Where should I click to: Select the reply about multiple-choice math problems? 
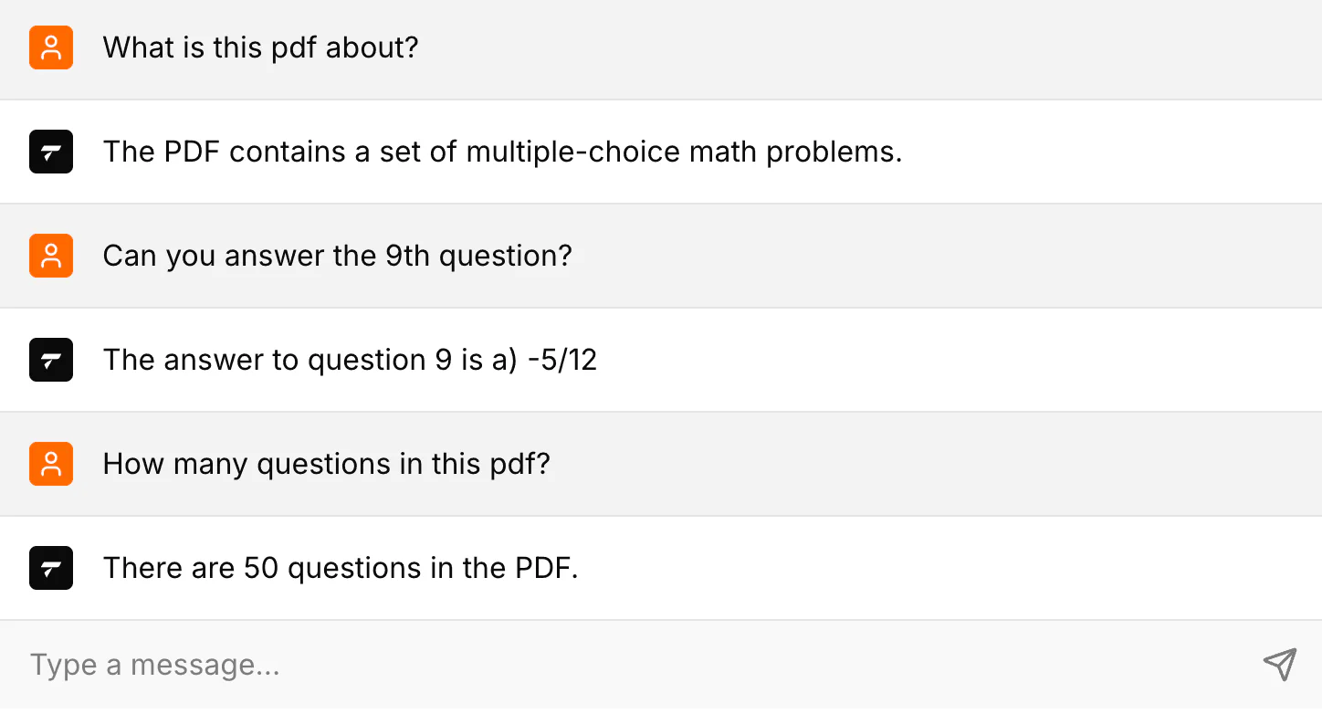pos(502,152)
